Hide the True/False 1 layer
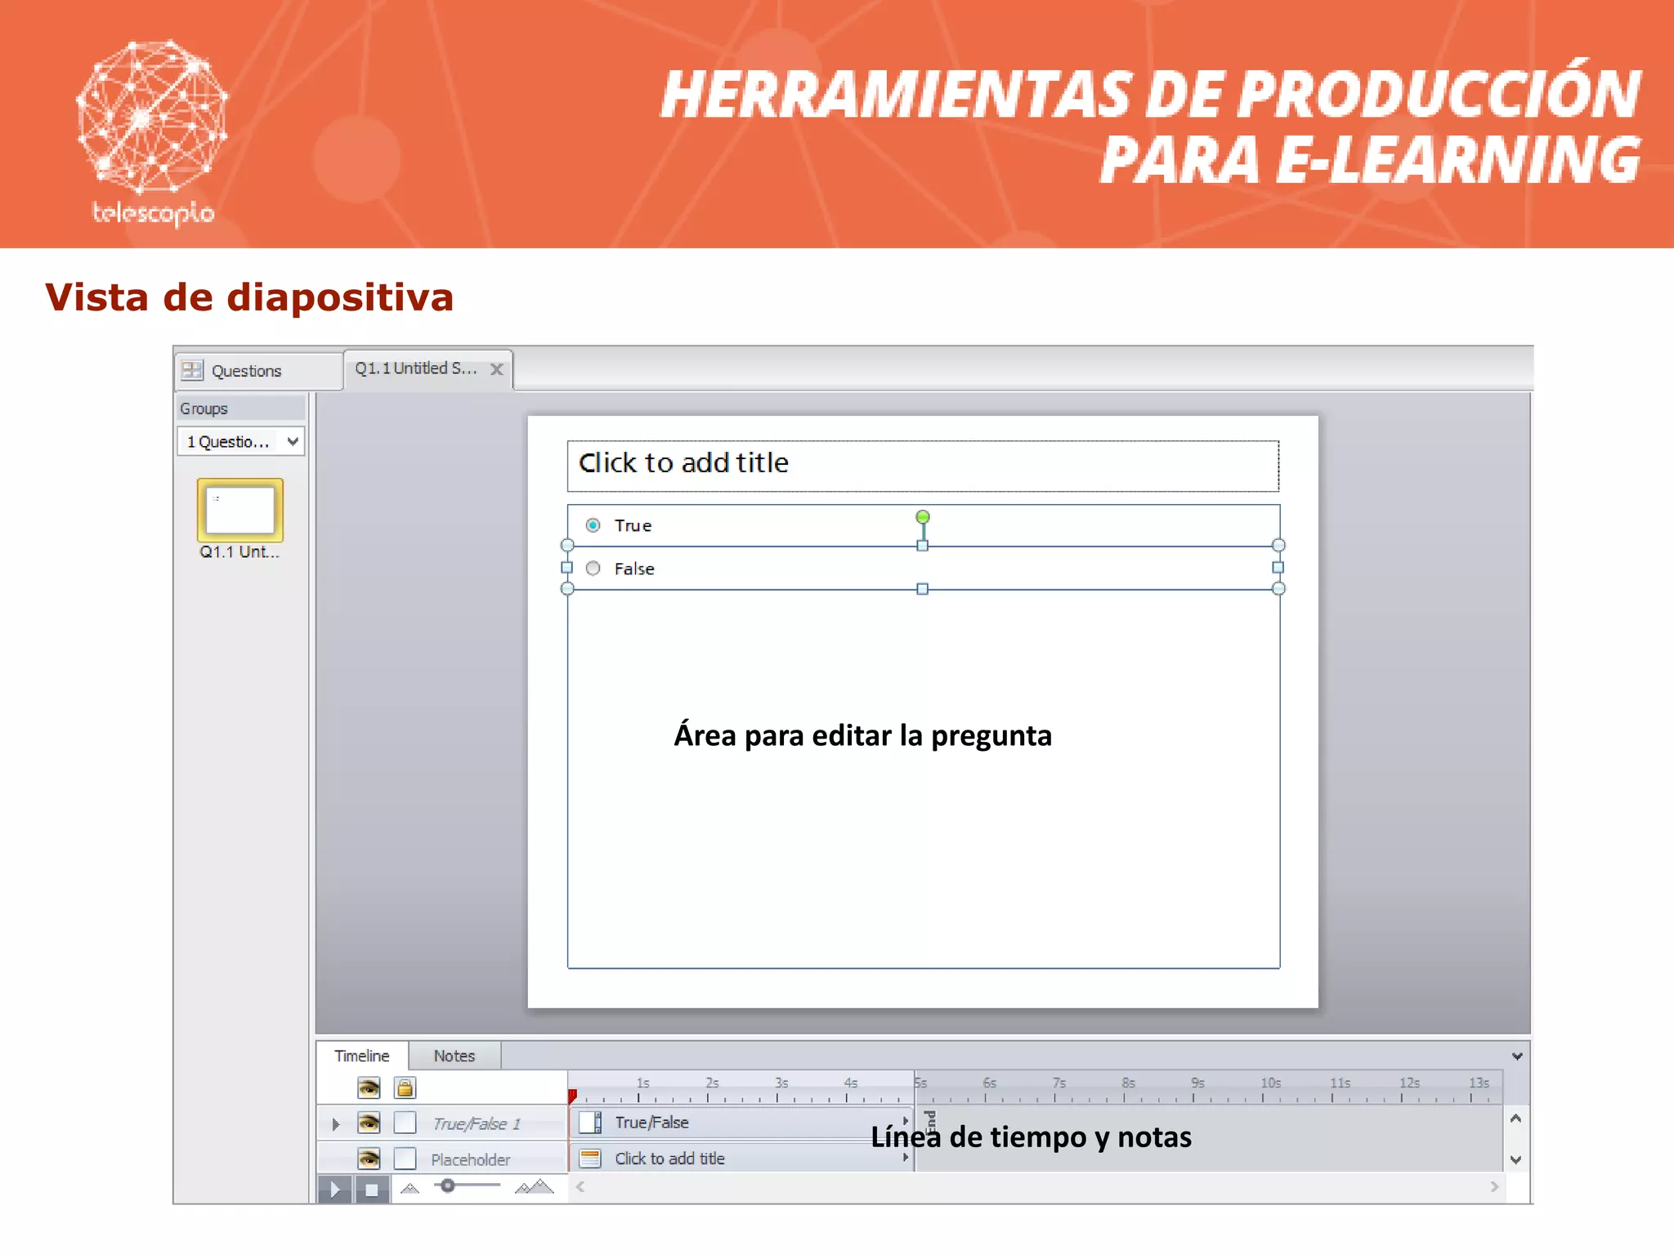 (369, 1123)
